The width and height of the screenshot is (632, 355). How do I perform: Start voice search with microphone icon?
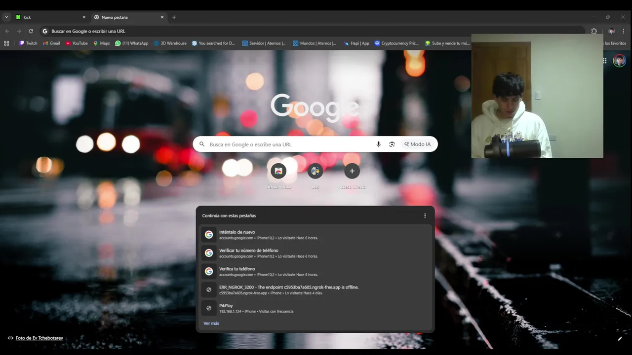coord(378,144)
